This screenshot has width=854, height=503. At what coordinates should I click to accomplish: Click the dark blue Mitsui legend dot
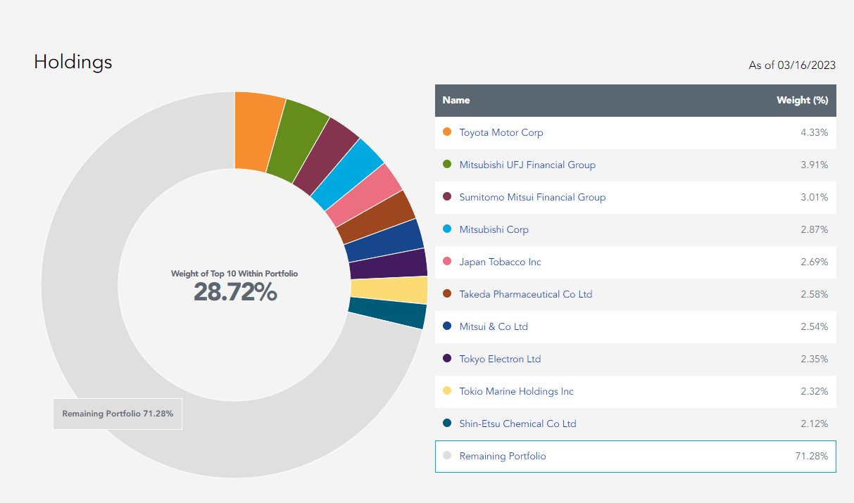[x=447, y=326]
